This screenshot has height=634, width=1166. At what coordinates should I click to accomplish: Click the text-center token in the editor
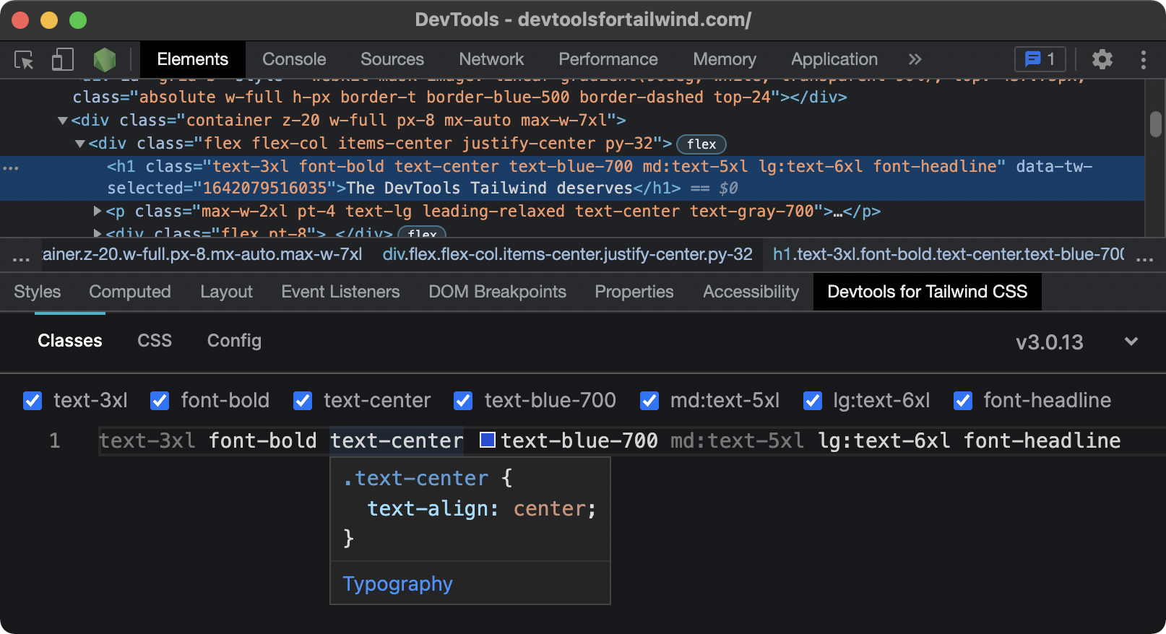[x=397, y=440]
